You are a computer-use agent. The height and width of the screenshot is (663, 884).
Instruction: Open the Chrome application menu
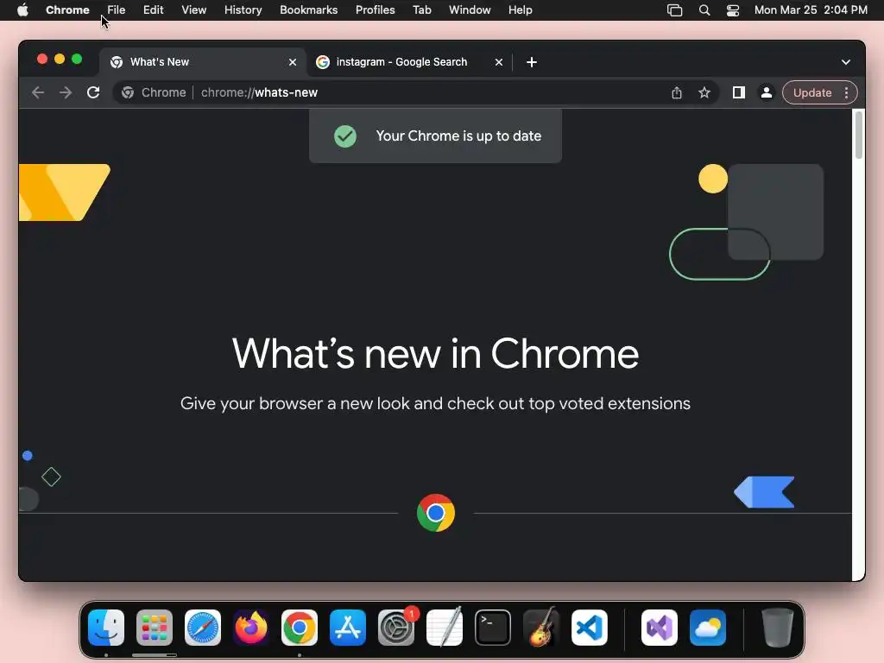[x=67, y=10]
